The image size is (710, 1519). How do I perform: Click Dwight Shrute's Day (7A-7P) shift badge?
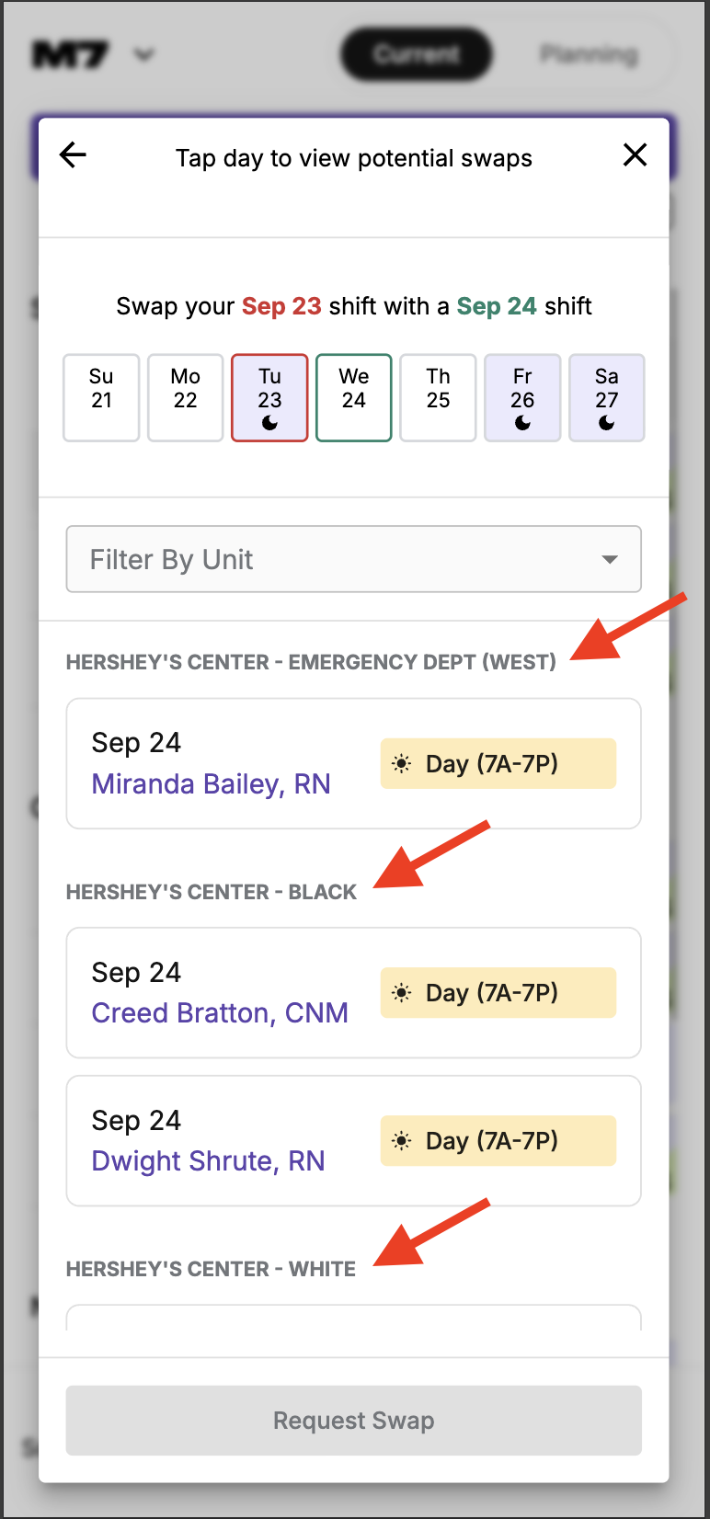coord(498,1141)
